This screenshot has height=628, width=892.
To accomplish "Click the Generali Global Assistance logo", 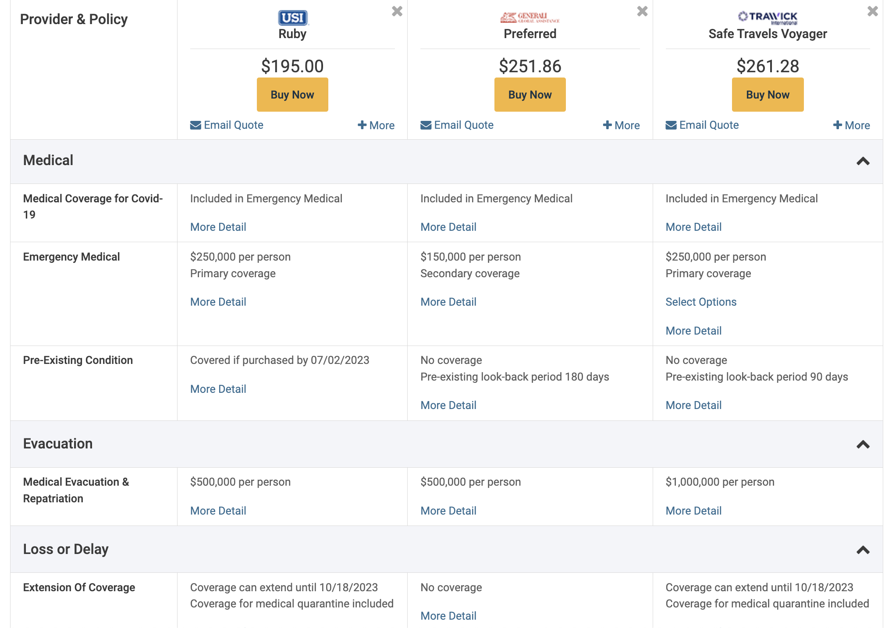I will pyautogui.click(x=530, y=18).
